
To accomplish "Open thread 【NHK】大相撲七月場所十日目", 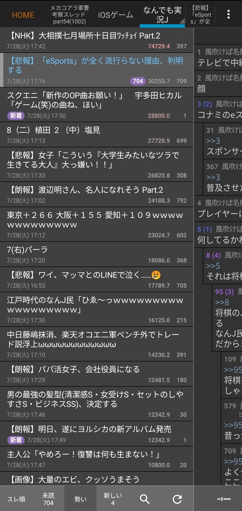I will pos(97,40).
